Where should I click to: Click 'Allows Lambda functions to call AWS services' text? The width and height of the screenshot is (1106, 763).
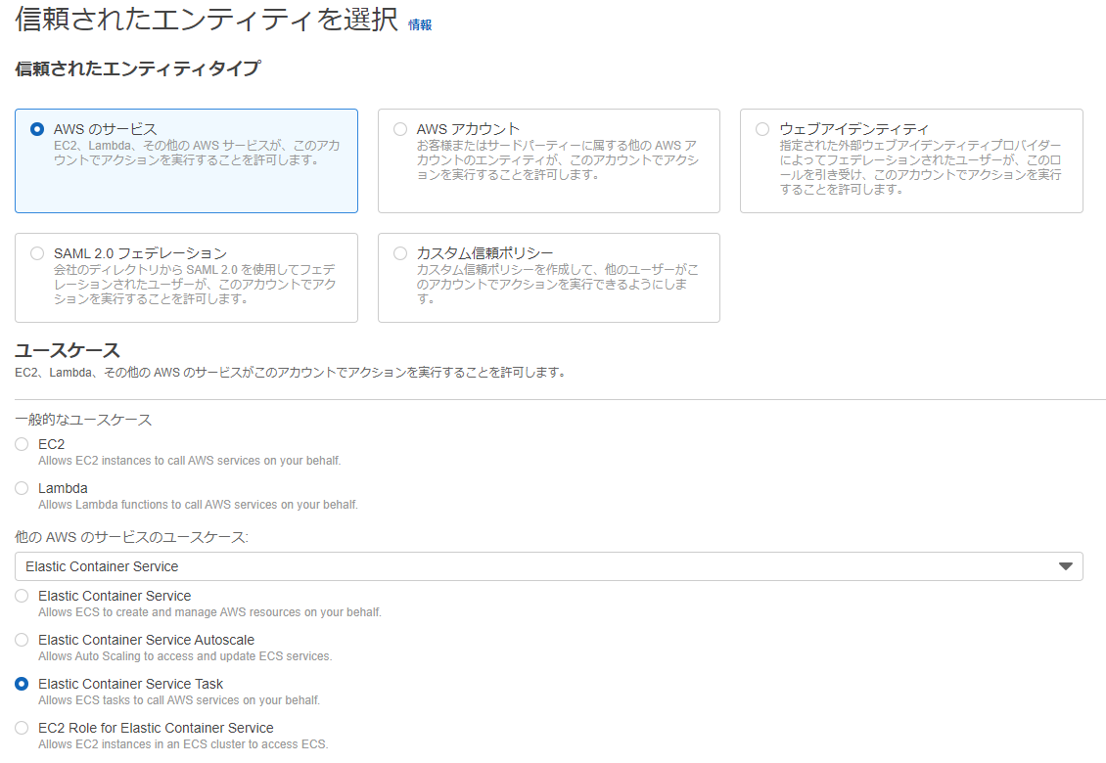199,505
